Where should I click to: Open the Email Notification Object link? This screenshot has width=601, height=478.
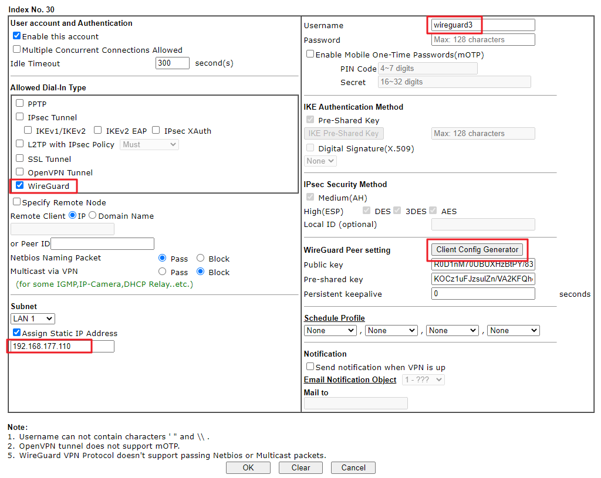350,379
